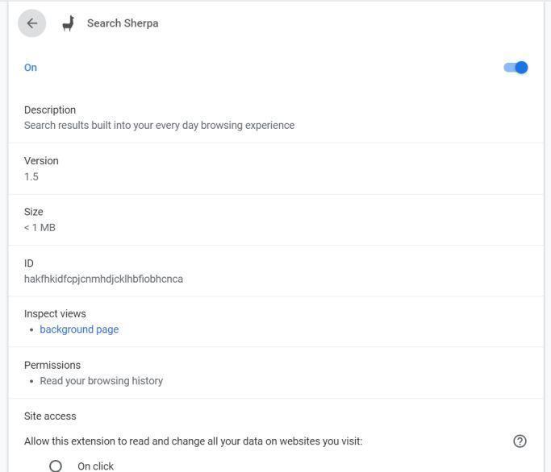The image size is (551, 472).
Task: Disable the Search Sherpa extension toggle
Action: point(516,68)
